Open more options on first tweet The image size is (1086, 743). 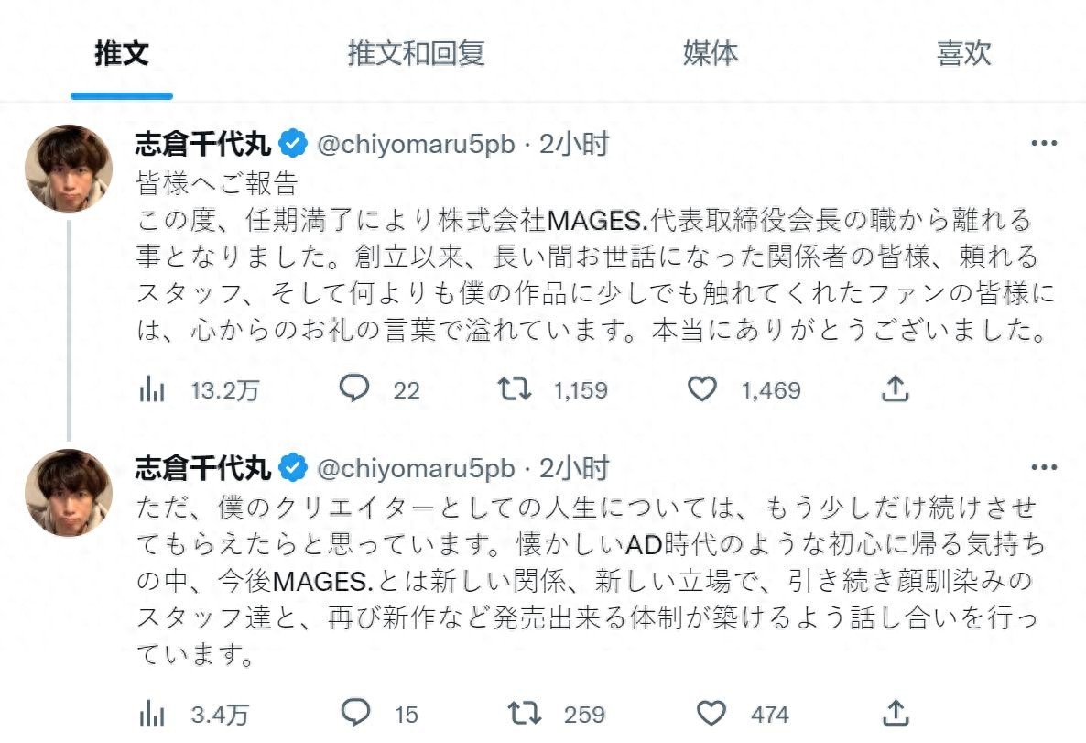click(x=1044, y=144)
